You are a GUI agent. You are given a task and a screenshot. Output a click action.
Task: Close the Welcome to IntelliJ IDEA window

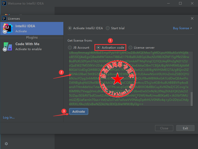[x=192, y=3]
